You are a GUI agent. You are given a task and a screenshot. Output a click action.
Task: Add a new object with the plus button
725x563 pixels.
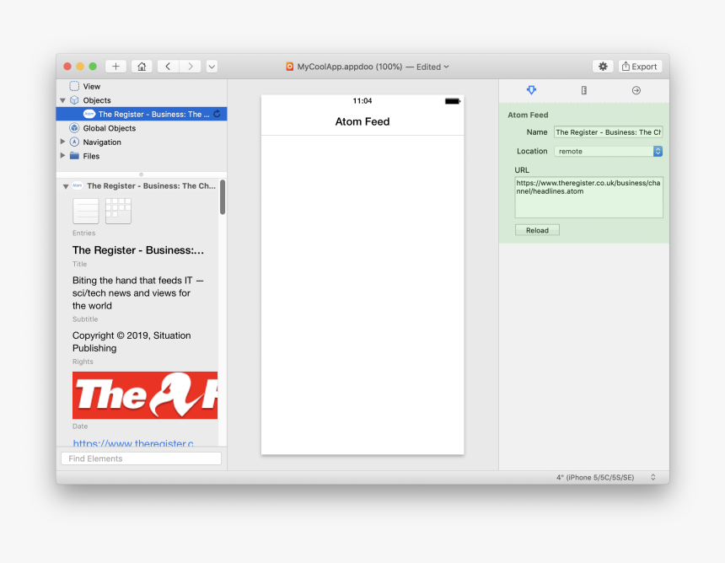(x=115, y=66)
